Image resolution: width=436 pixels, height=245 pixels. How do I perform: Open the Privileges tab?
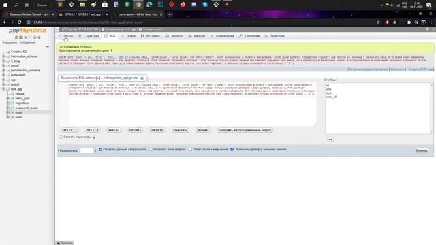pyautogui.click(x=223, y=36)
